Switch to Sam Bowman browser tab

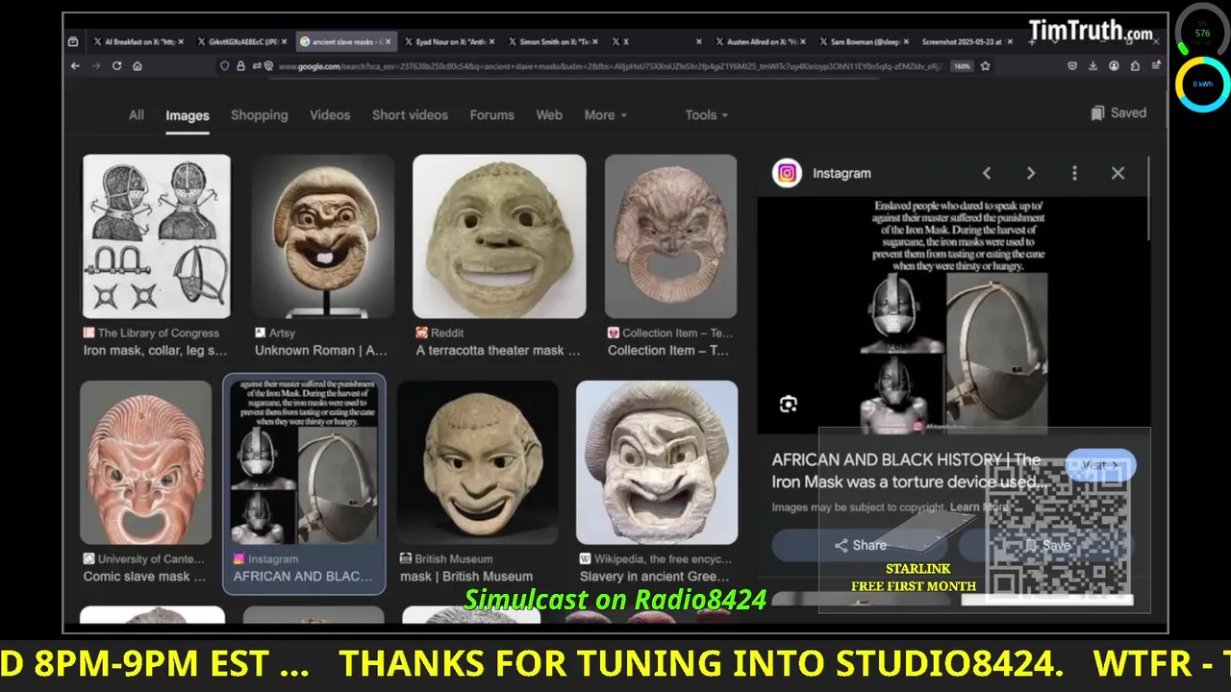pos(863,42)
